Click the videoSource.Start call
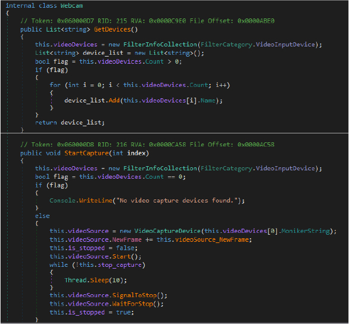Viewport: 349px width, 324px height. [x=95, y=257]
